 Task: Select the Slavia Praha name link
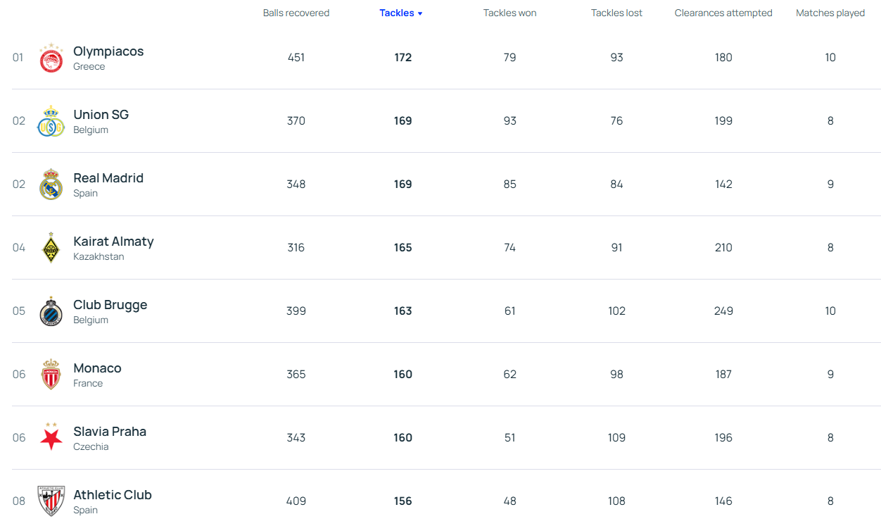[110, 432]
